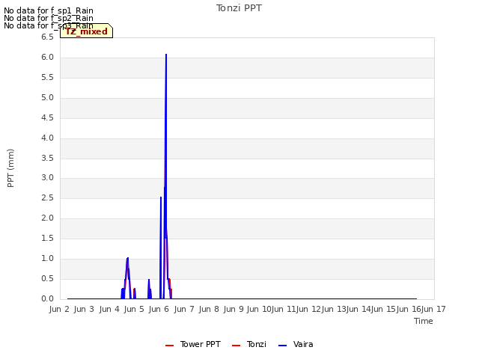
Task: Click the Jun 8 tick label
Action: click(209, 309)
